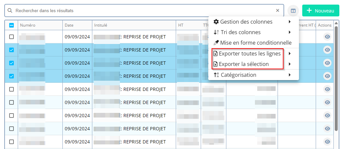Click the Catégorisation icon in the menu
Viewport: 341px width, 149px height.
tap(216, 75)
